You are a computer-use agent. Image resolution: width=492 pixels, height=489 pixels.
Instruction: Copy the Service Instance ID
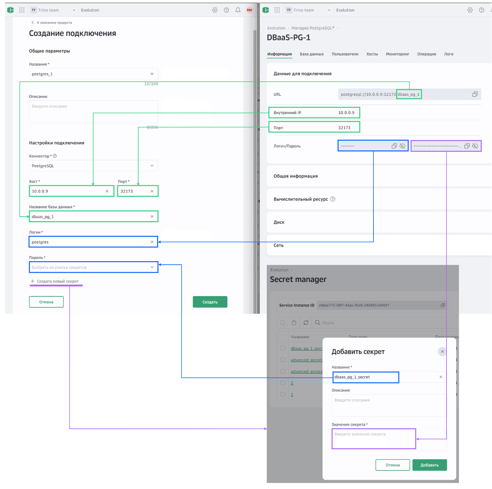click(443, 305)
